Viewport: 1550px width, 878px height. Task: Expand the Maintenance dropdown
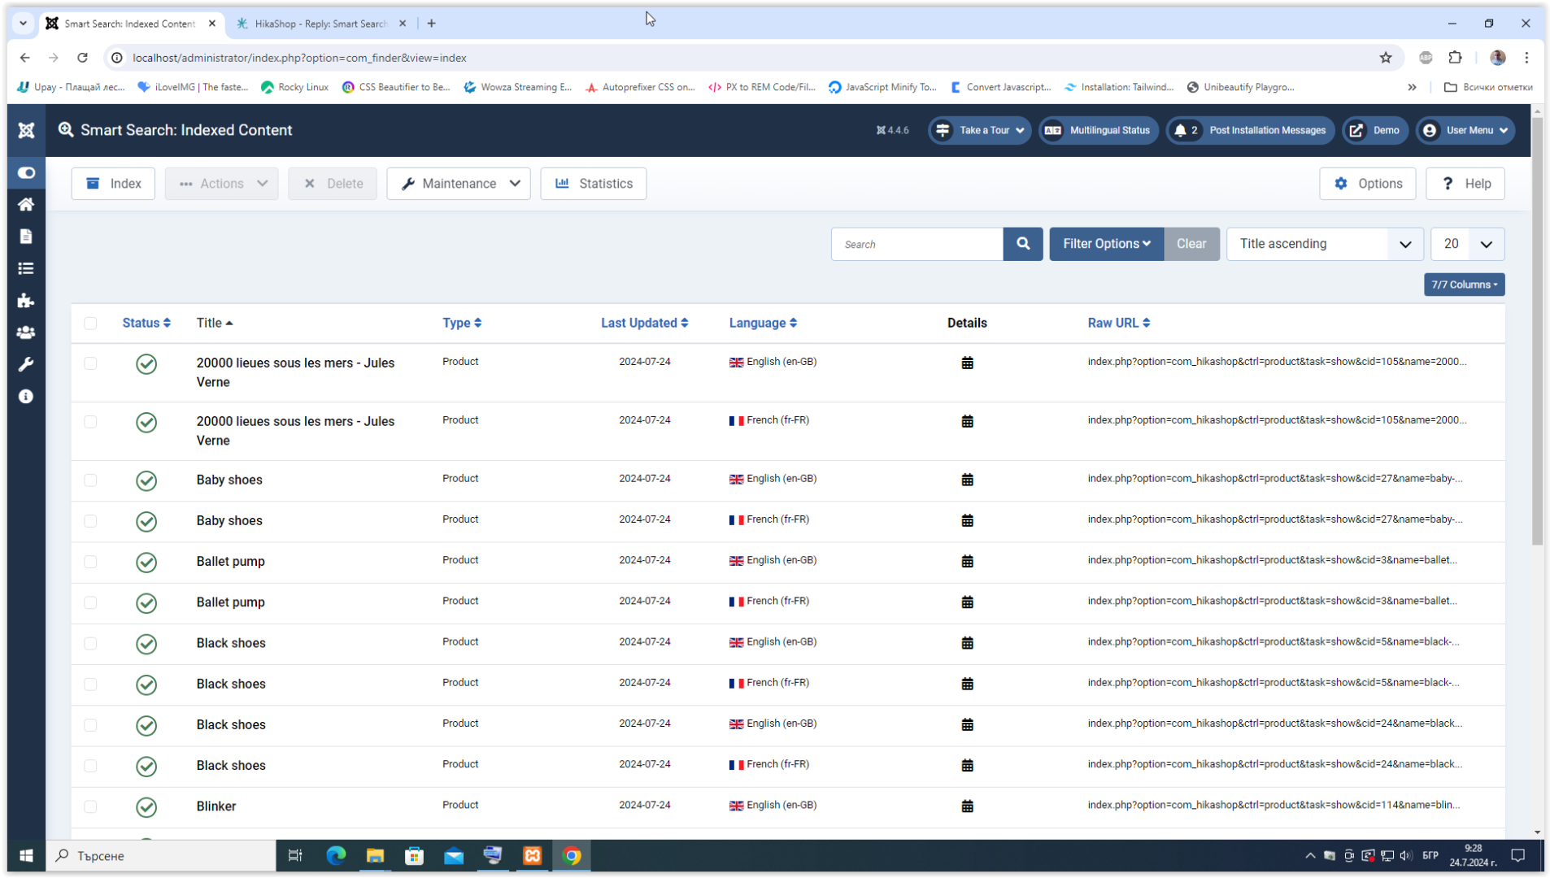pos(459,184)
